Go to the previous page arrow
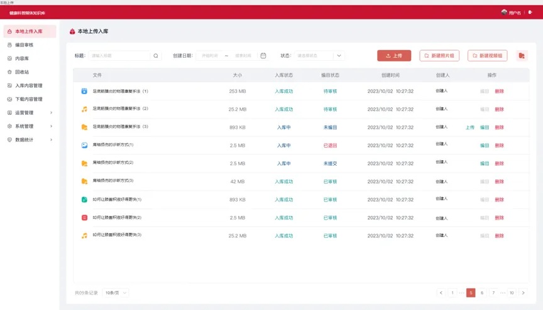 pyautogui.click(x=441, y=293)
